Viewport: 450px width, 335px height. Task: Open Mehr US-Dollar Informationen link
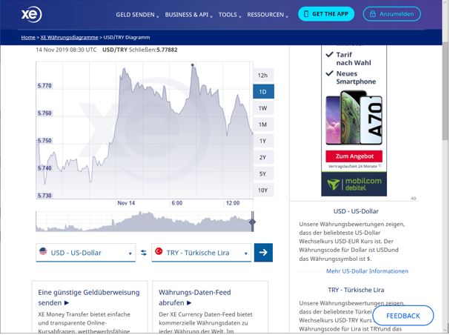pos(367,271)
